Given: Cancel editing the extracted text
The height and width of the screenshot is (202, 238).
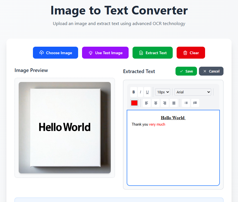Looking at the screenshot, I should [x=211, y=71].
